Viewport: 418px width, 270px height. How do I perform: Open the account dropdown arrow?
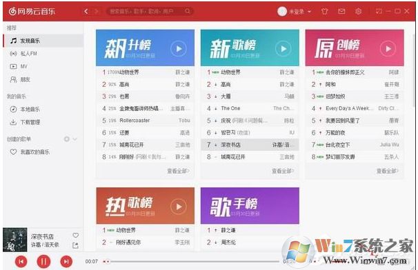click(309, 12)
